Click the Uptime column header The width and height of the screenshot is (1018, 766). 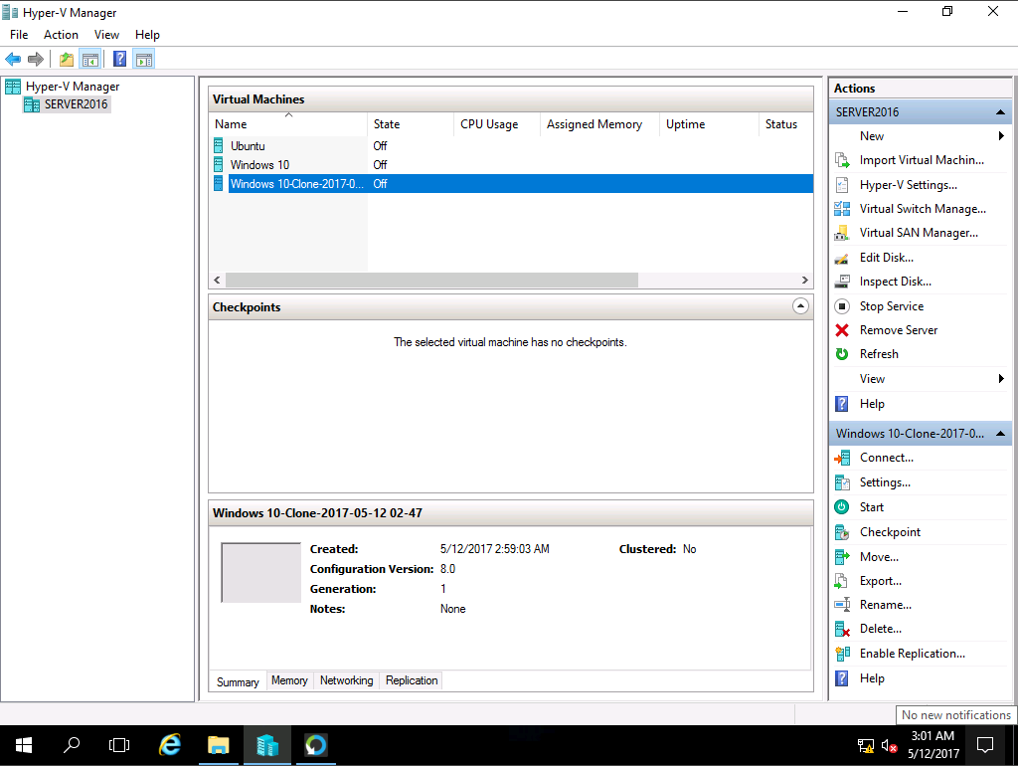pyautogui.click(x=709, y=124)
